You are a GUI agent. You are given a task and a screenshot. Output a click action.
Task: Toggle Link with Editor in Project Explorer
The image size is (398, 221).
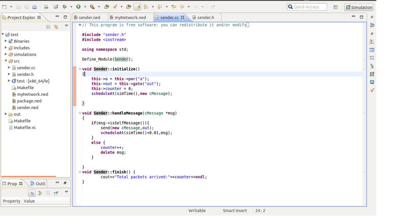[x=56, y=27]
